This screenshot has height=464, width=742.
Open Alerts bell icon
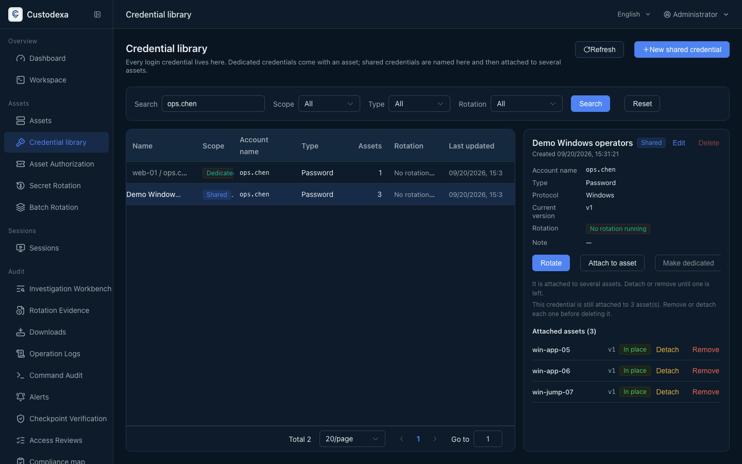pyautogui.click(x=21, y=397)
